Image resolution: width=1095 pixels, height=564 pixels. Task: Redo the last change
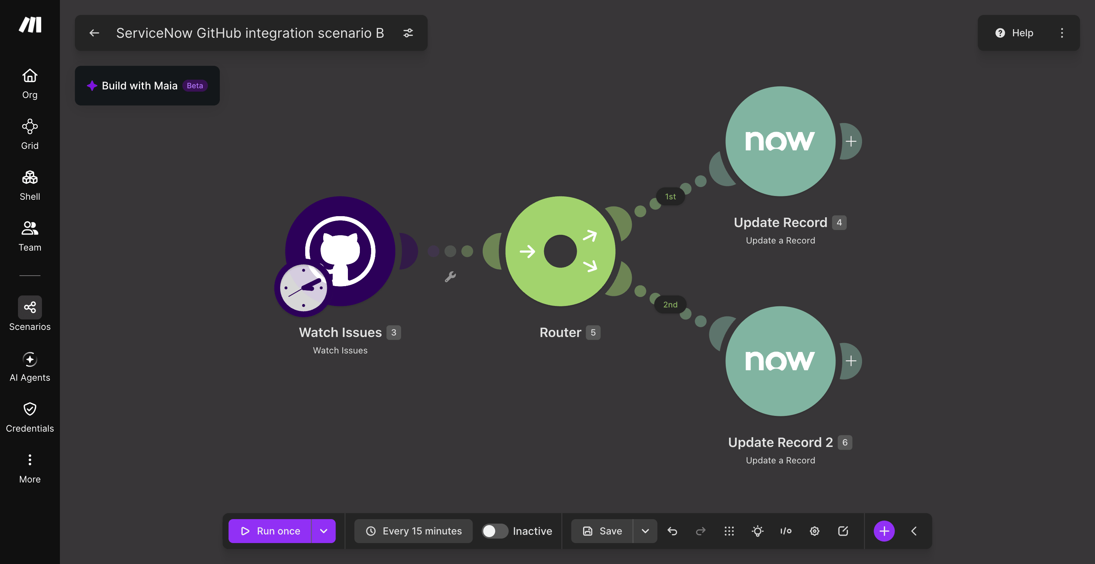click(701, 531)
